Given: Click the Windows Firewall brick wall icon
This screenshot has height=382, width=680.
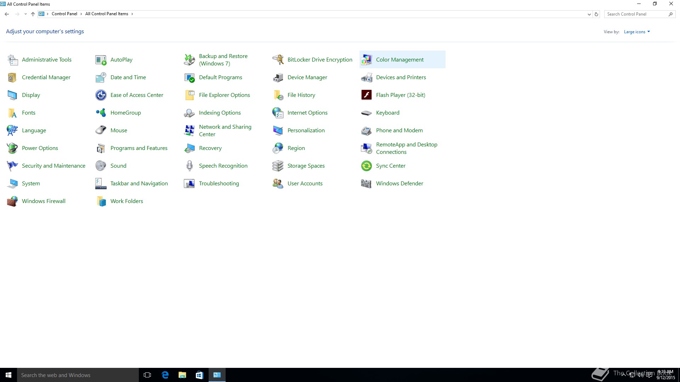Looking at the screenshot, I should [12, 201].
